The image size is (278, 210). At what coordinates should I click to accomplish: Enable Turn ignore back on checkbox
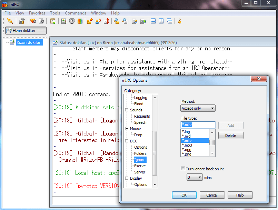(183, 169)
